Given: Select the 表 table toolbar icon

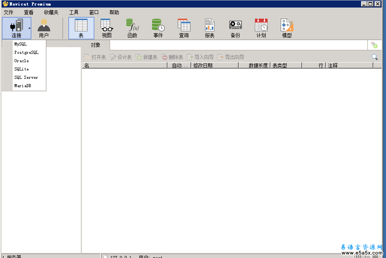Looking at the screenshot, I should (x=81, y=28).
